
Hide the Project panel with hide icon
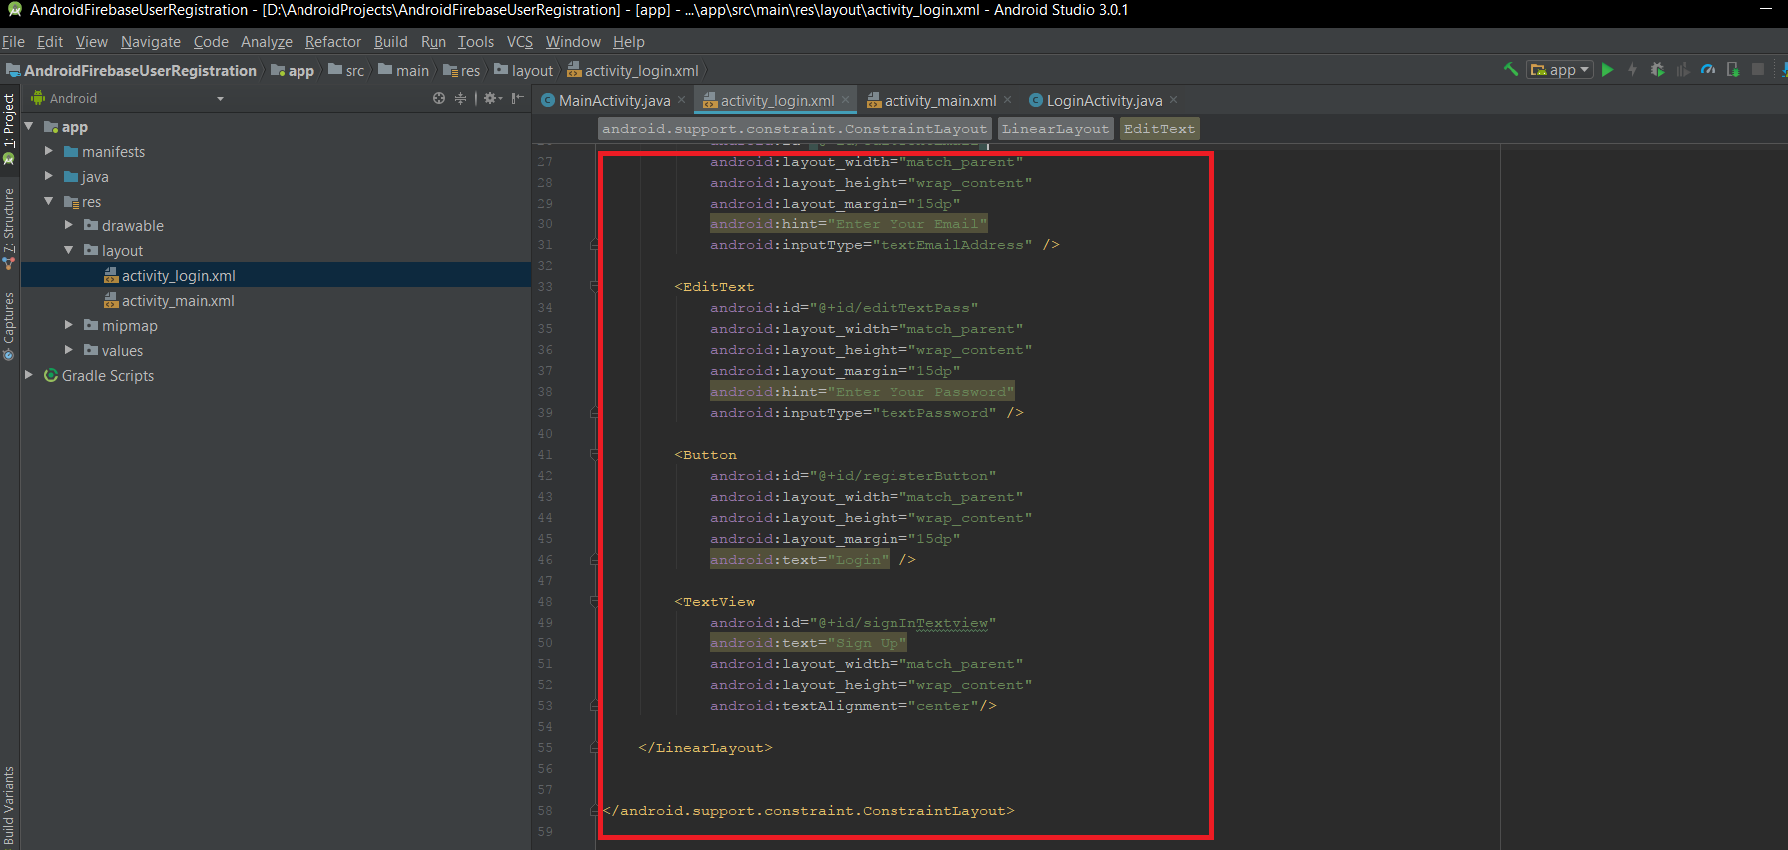pyautogui.click(x=517, y=98)
